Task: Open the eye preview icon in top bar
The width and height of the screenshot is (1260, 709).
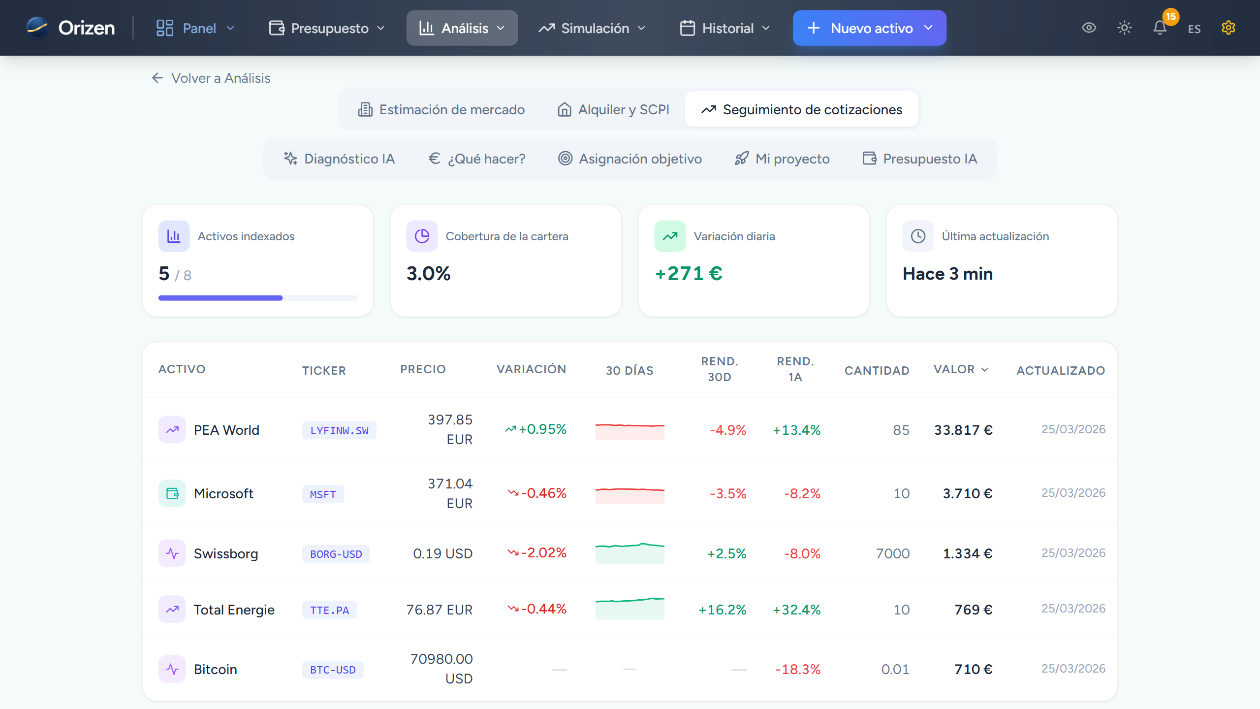Action: point(1089,28)
